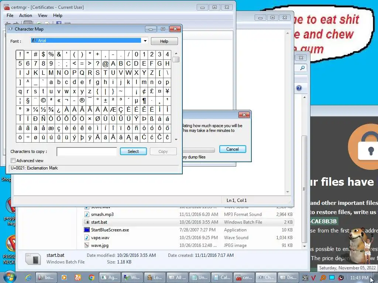
Task: Click the search magnifier in Explorer window
Action: pyautogui.click(x=302, y=68)
